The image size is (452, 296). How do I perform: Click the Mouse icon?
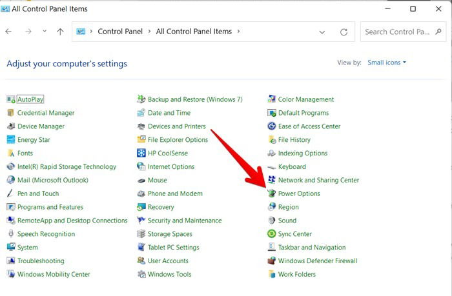point(141,181)
